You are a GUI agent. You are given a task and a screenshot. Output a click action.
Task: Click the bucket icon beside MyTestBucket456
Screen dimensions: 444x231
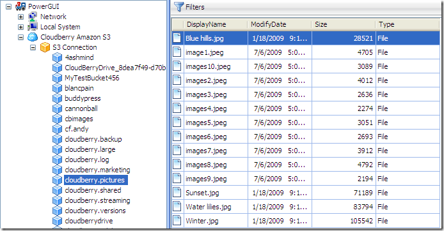pos(57,78)
